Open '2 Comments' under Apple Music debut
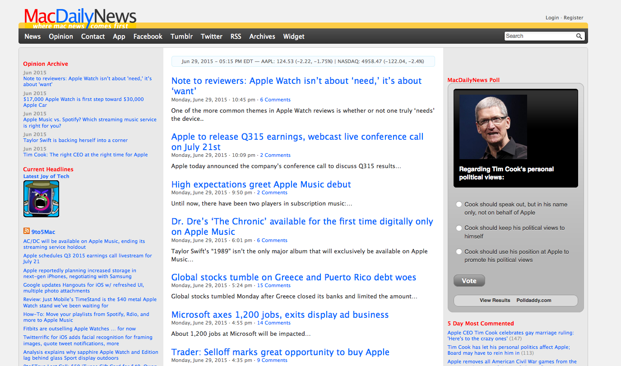This screenshot has width=621, height=366. click(272, 192)
